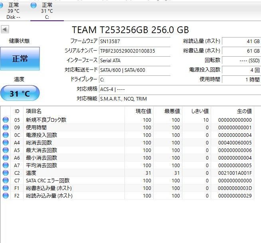Viewport: 261px width, 243px height.
Task: Click status circle for 新規不良ブロック数 row
Action: click(6, 120)
